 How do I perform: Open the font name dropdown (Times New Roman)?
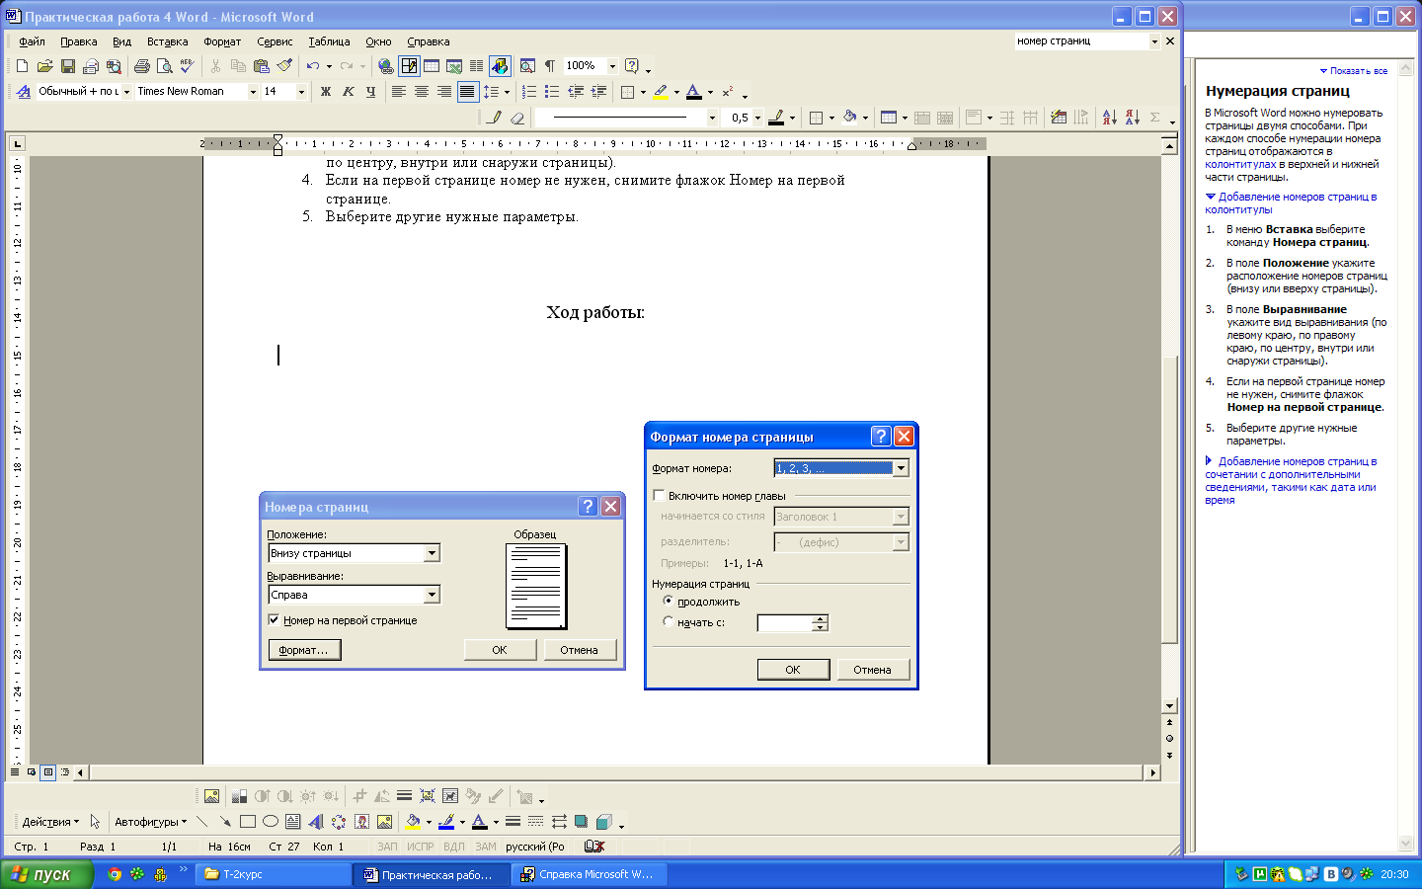(253, 92)
